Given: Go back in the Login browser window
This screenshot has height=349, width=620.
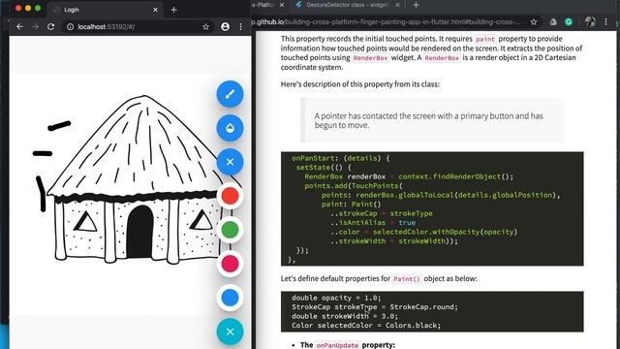Looking at the screenshot, I should [x=19, y=26].
